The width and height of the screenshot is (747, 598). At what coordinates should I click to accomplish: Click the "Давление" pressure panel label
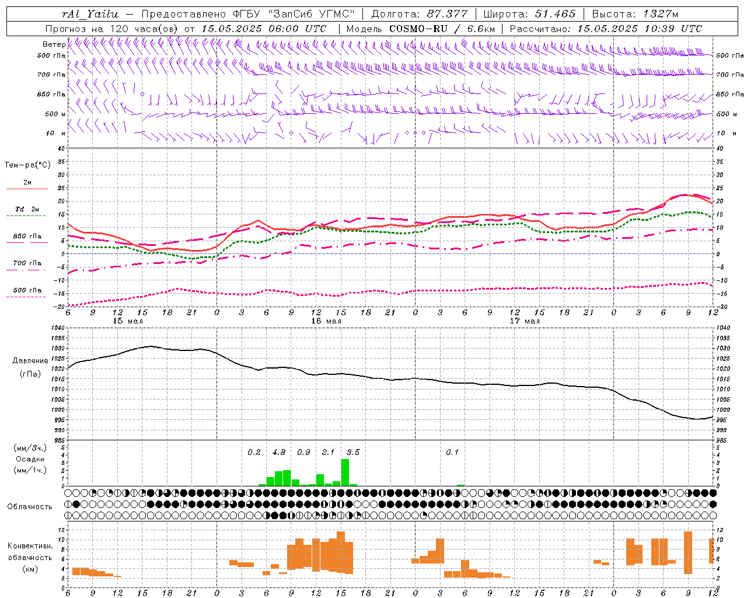(x=30, y=361)
